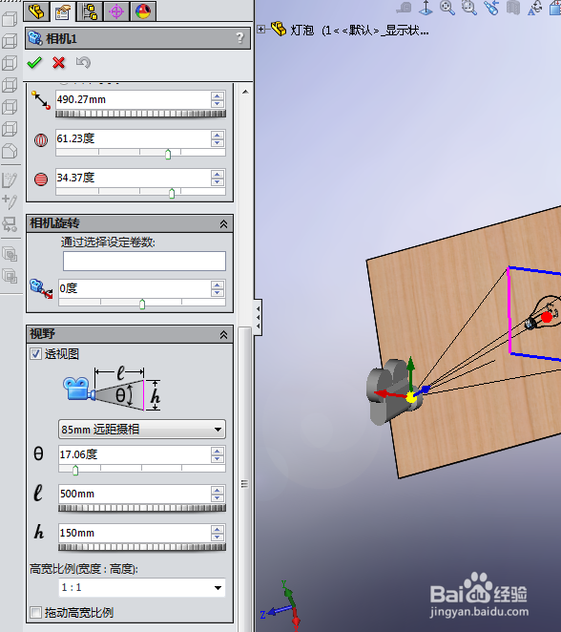The image size is (561, 632).
Task: Click the undo arrow icon
Action: pyautogui.click(x=83, y=62)
